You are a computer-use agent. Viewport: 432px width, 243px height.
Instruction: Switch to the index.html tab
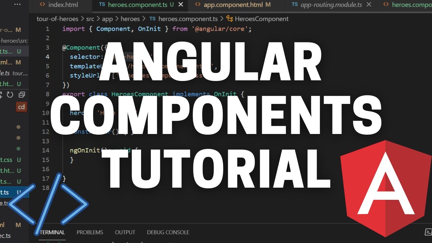click(63, 5)
